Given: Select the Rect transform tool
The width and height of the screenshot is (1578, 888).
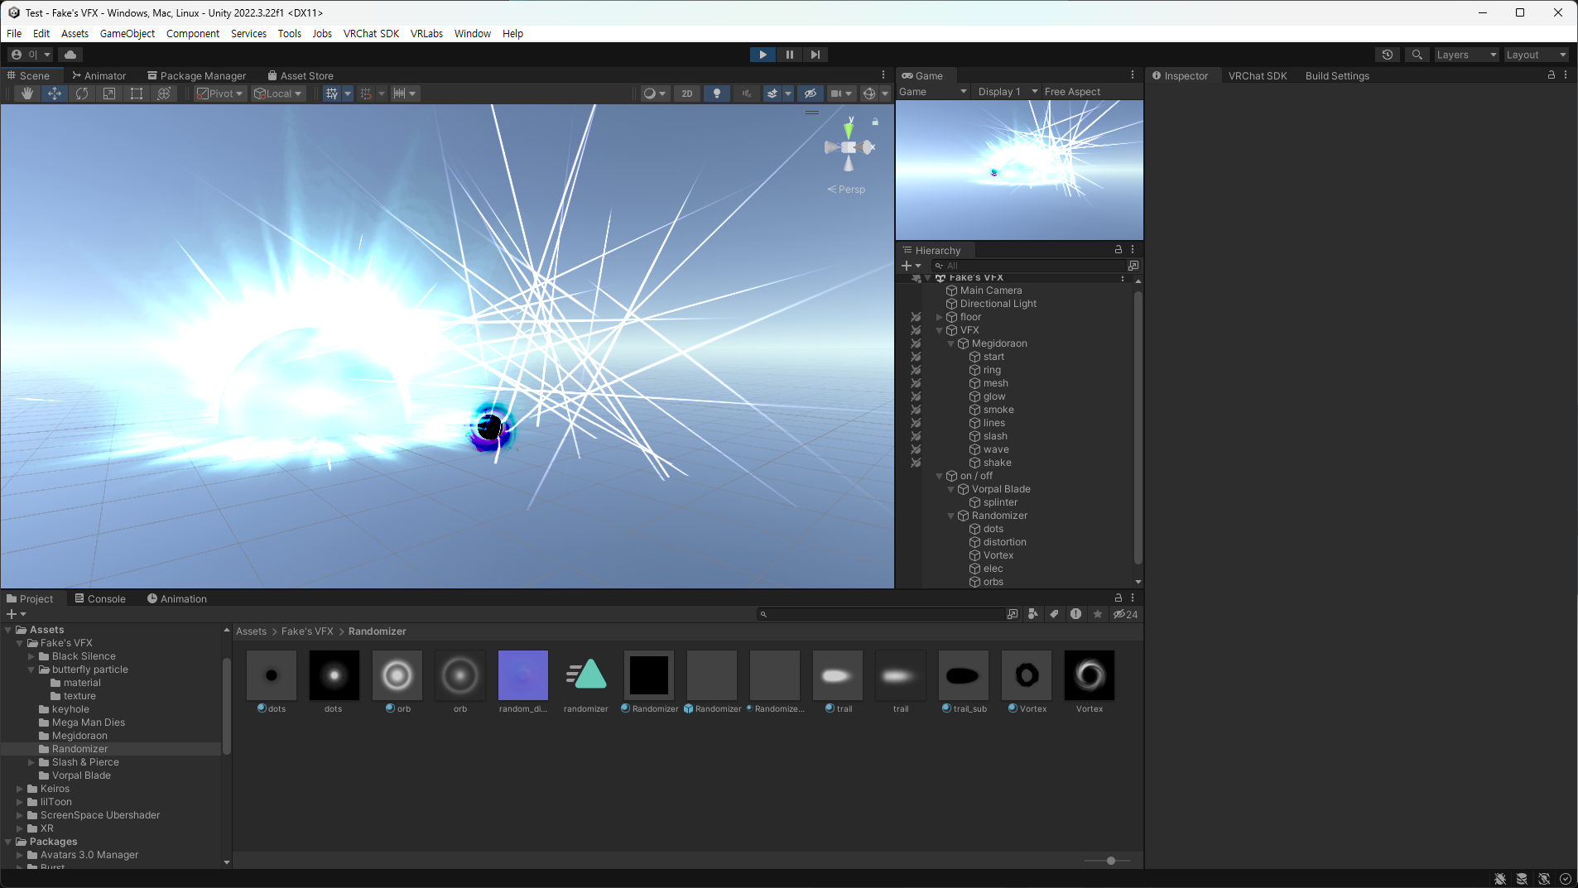Looking at the screenshot, I should (x=137, y=94).
